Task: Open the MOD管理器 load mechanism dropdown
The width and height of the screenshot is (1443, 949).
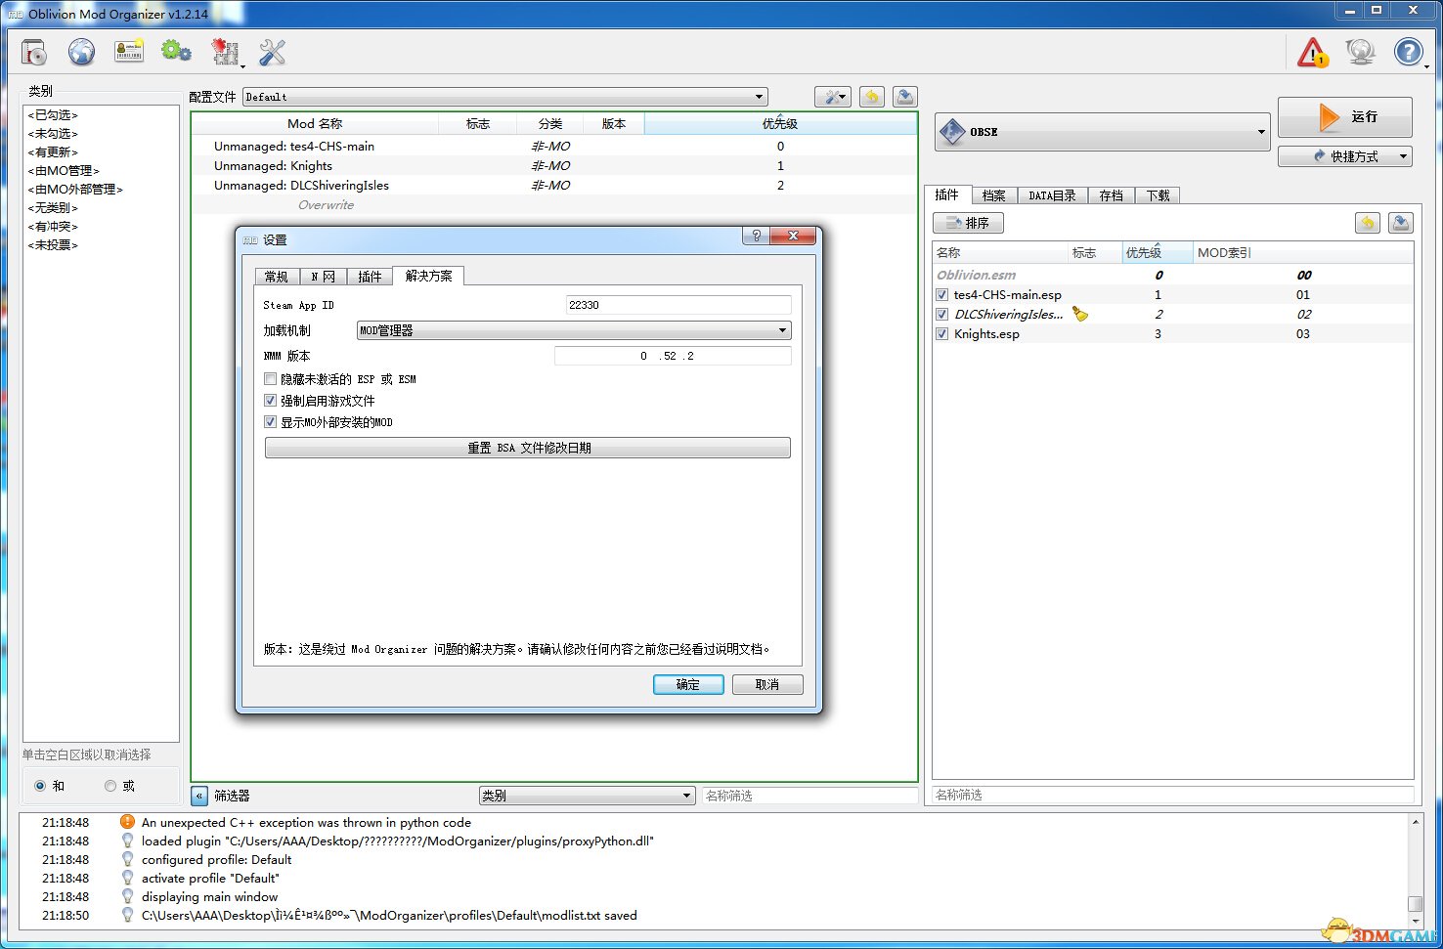Action: point(574,330)
